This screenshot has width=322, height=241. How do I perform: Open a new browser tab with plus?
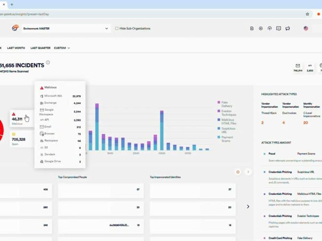pyautogui.click(x=12, y=4)
